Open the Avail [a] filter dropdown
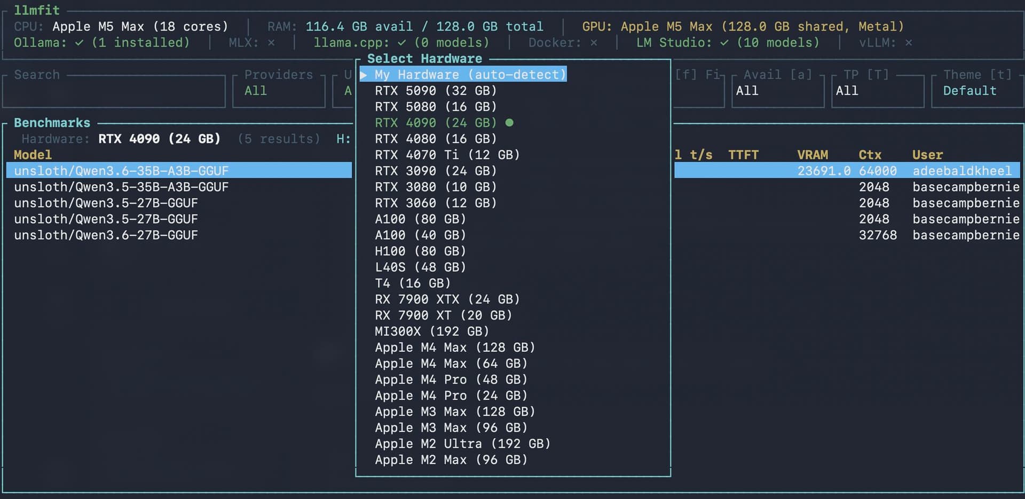Viewport: 1025px width, 499px height. coord(778,91)
